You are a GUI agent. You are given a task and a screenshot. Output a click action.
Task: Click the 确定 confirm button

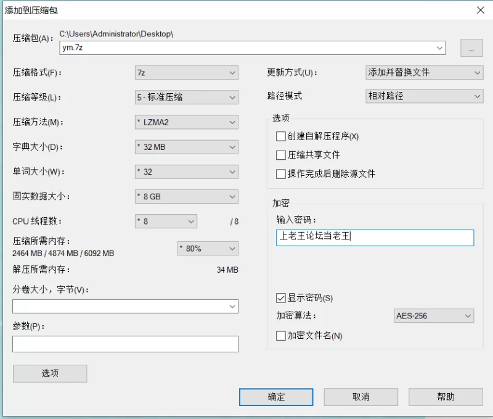276,397
